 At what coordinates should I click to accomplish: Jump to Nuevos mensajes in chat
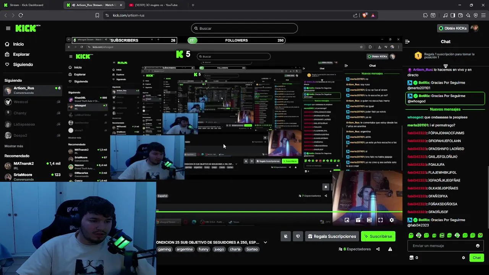pos(445,109)
